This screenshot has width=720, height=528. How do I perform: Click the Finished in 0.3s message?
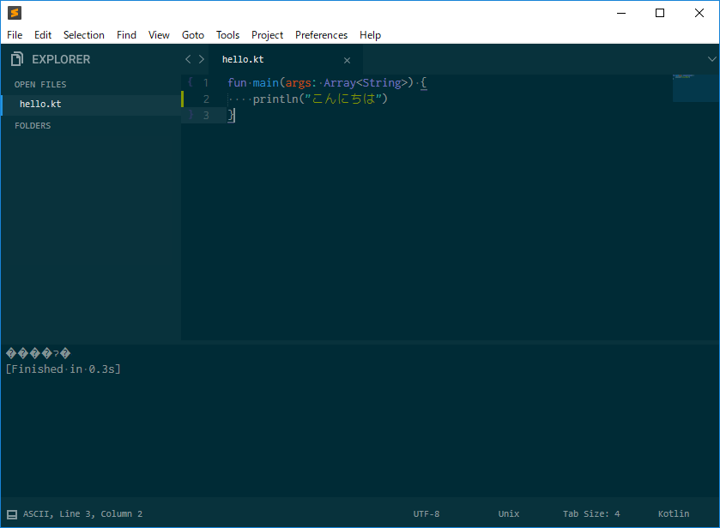(x=63, y=369)
